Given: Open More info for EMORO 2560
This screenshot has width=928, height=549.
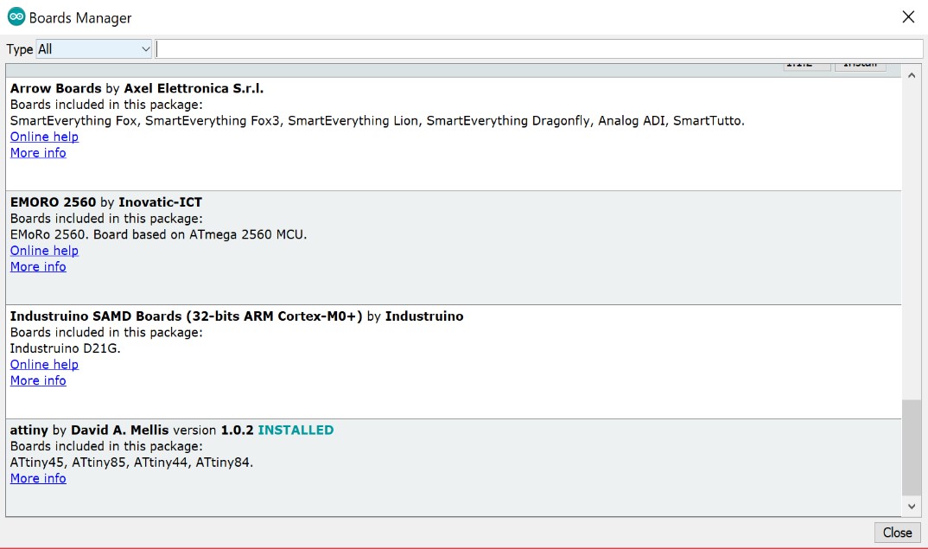Looking at the screenshot, I should click(38, 266).
